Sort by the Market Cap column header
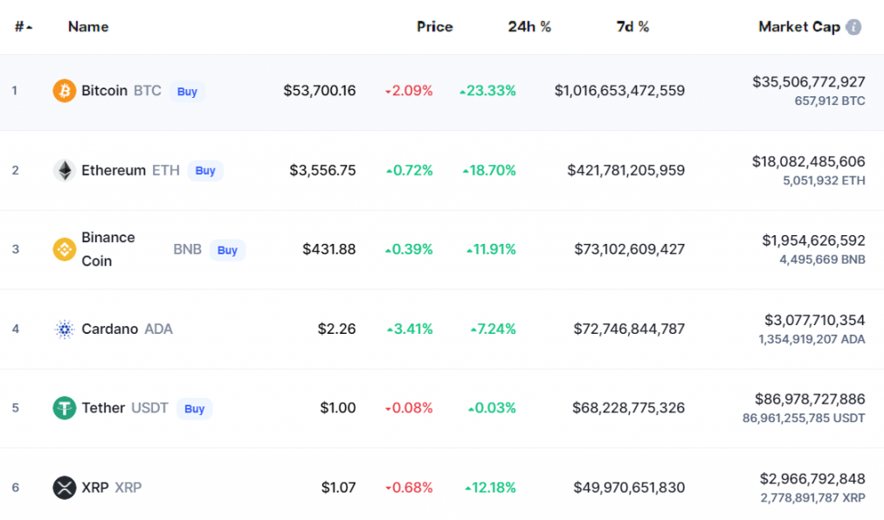The height and width of the screenshot is (520, 884). [799, 26]
